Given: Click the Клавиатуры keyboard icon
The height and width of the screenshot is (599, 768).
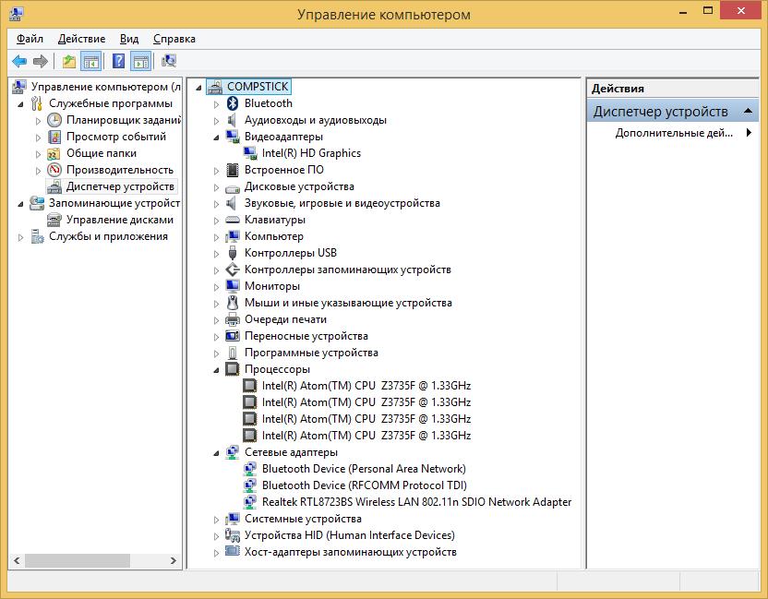Looking at the screenshot, I should (233, 220).
